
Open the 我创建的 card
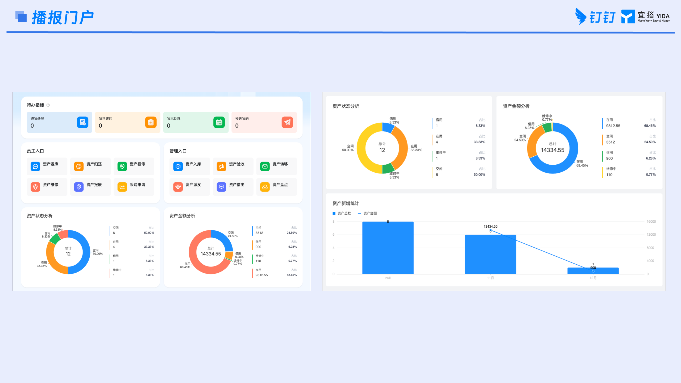tap(128, 122)
